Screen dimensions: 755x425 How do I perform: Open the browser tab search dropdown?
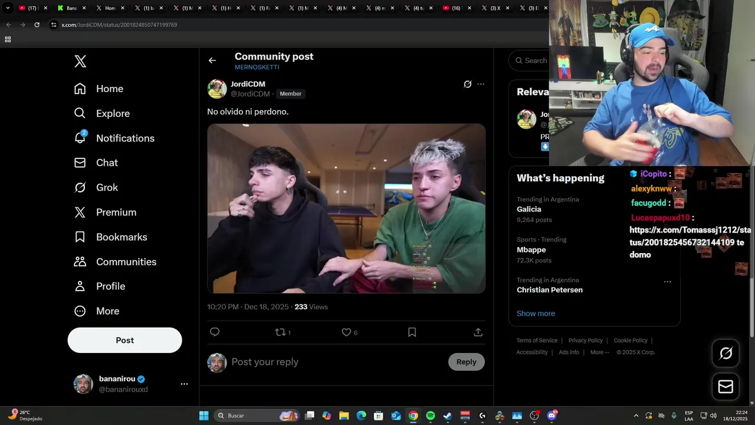(8, 8)
